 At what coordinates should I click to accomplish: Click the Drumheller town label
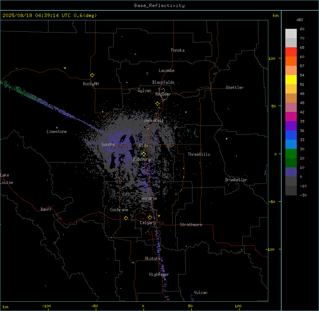(x=236, y=180)
